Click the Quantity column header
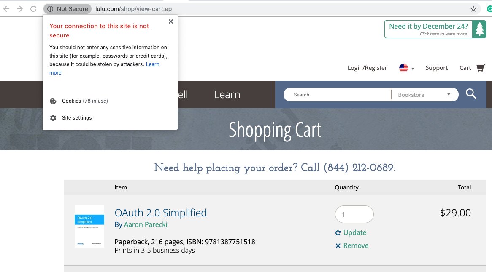Image resolution: width=492 pixels, height=272 pixels. [347, 187]
